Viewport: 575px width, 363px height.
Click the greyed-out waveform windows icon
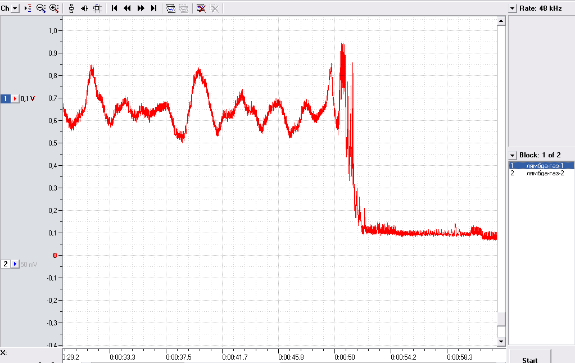(x=184, y=8)
